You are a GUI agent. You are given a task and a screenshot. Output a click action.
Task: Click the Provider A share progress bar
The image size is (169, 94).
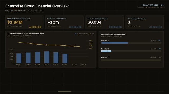click(131, 43)
